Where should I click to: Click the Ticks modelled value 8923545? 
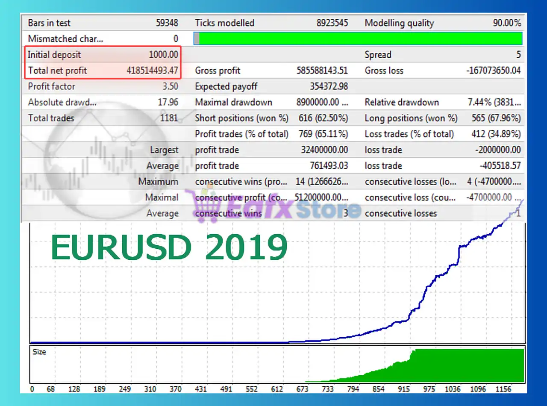[x=332, y=23]
